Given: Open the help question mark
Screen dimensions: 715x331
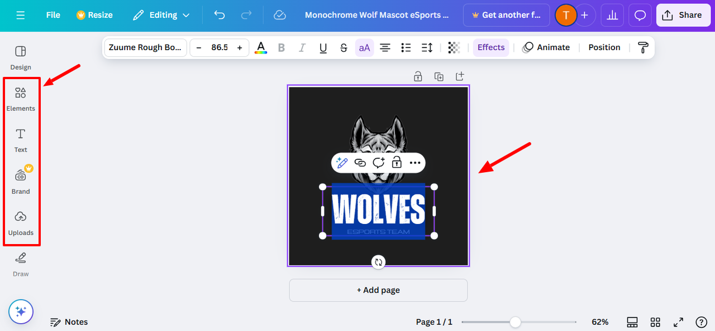Looking at the screenshot, I should tap(702, 322).
